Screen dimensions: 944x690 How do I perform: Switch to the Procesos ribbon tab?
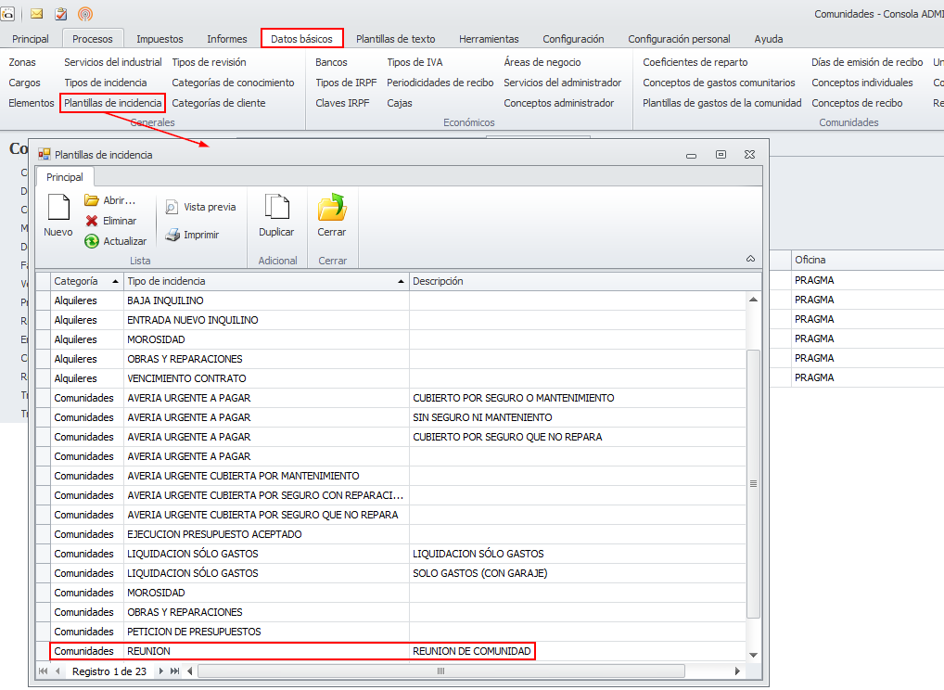tap(93, 39)
